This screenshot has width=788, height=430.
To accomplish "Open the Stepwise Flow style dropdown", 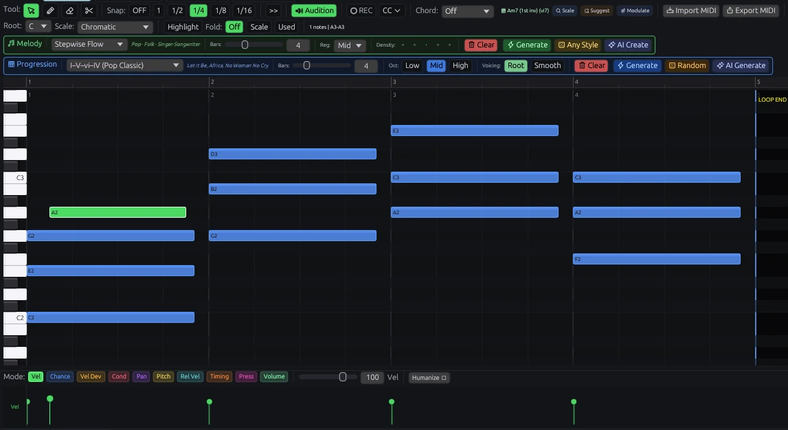I will tap(89, 44).
